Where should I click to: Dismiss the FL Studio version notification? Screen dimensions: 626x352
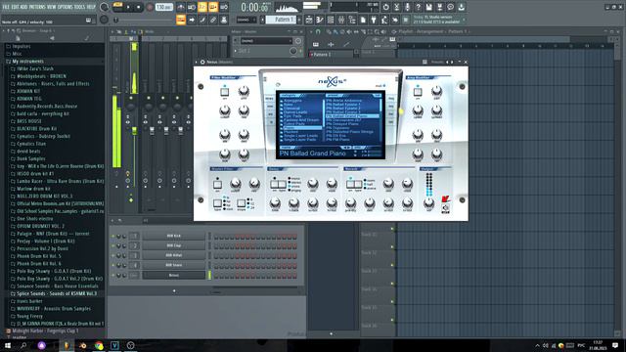[x=464, y=20]
